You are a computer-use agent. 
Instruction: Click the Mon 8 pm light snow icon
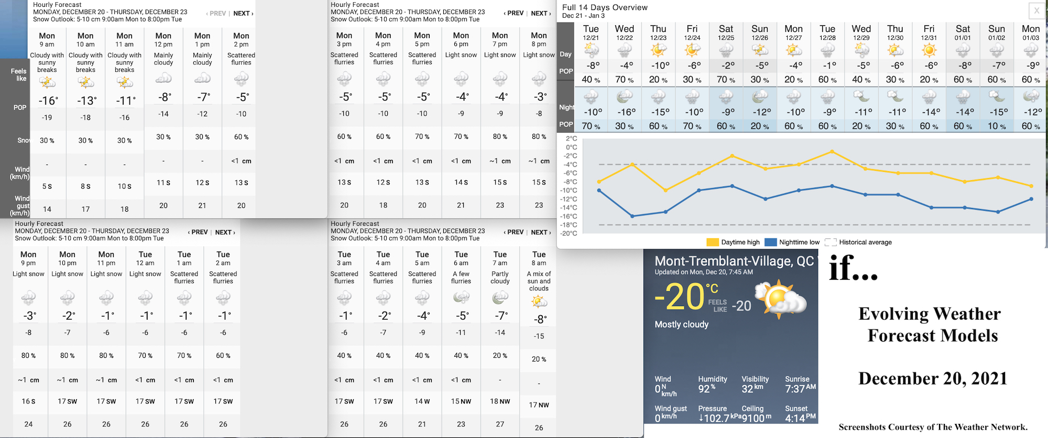(539, 79)
